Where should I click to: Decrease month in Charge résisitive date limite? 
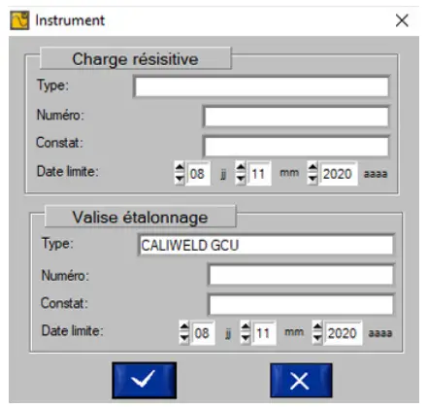[x=241, y=179]
